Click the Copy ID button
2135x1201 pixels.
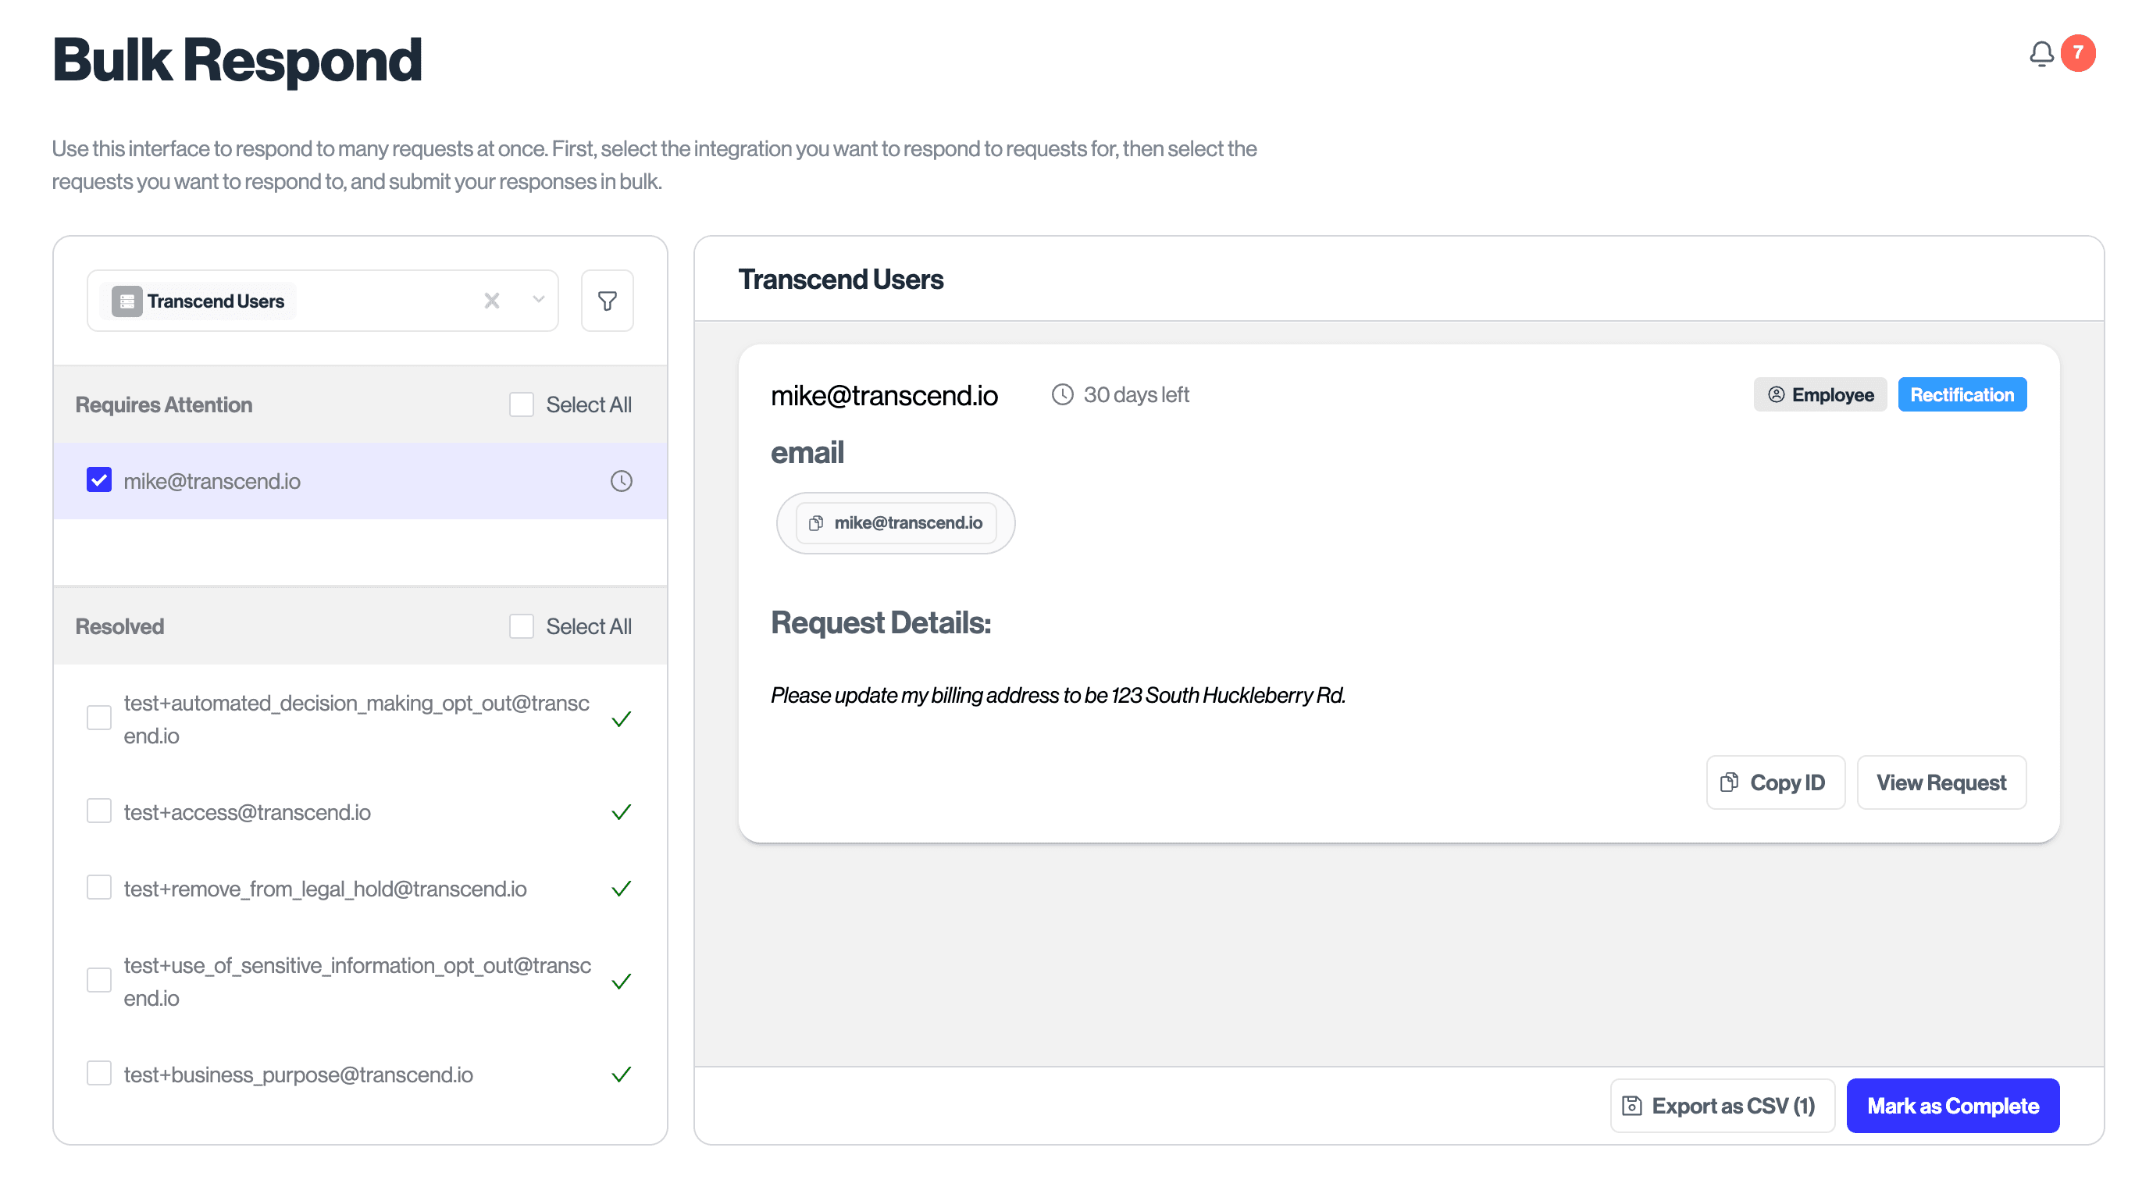pyautogui.click(x=1774, y=782)
